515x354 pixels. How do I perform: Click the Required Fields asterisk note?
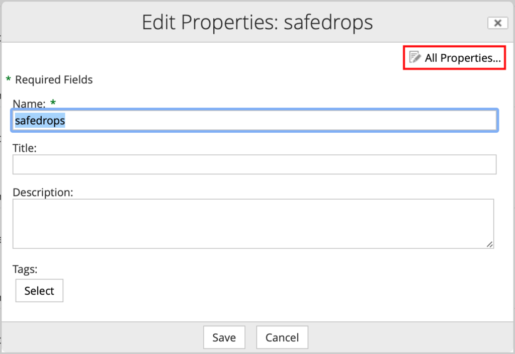49,79
